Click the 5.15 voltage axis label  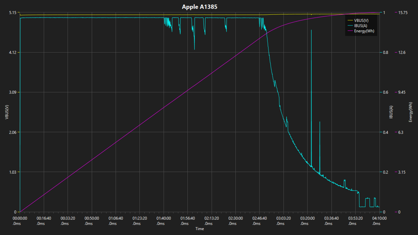(13, 13)
